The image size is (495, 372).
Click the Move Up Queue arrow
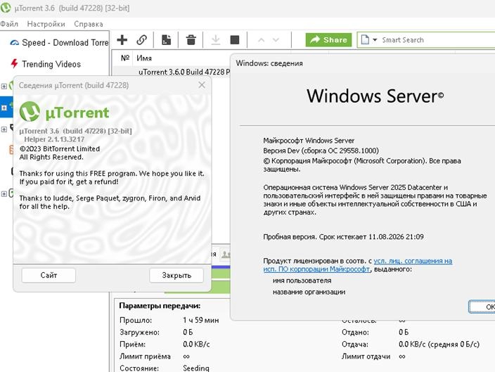[261, 40]
